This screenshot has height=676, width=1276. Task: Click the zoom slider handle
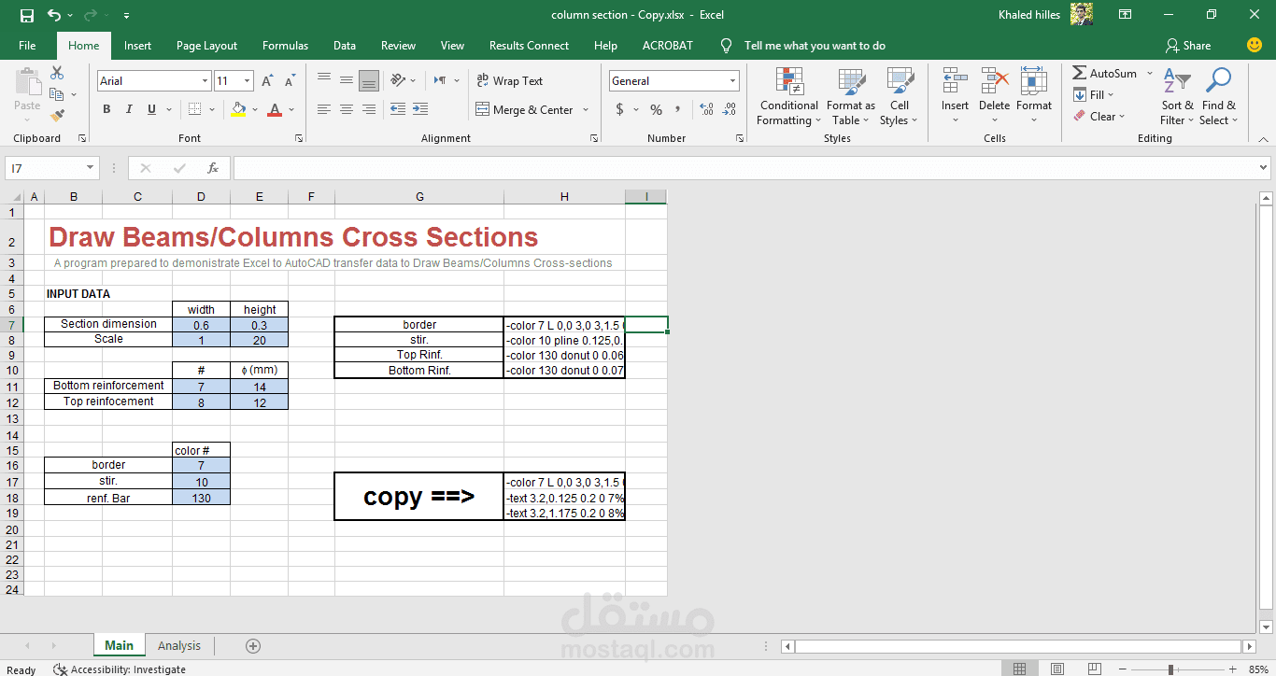pyautogui.click(x=1170, y=669)
